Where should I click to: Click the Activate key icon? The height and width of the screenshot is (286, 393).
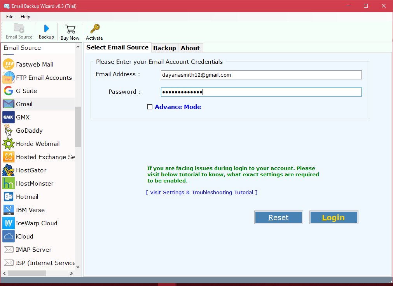pos(95,29)
